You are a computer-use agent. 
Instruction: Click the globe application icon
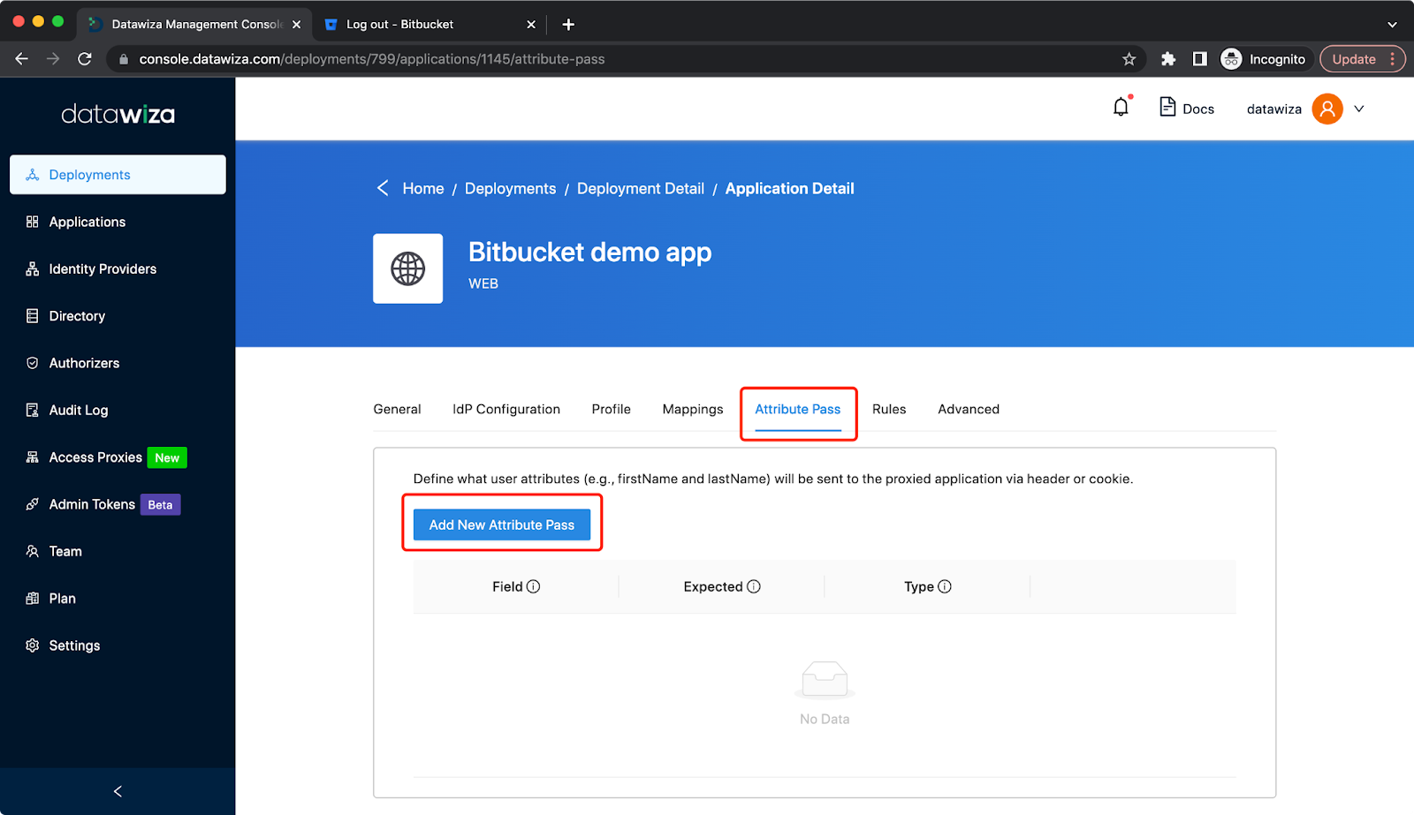click(407, 268)
